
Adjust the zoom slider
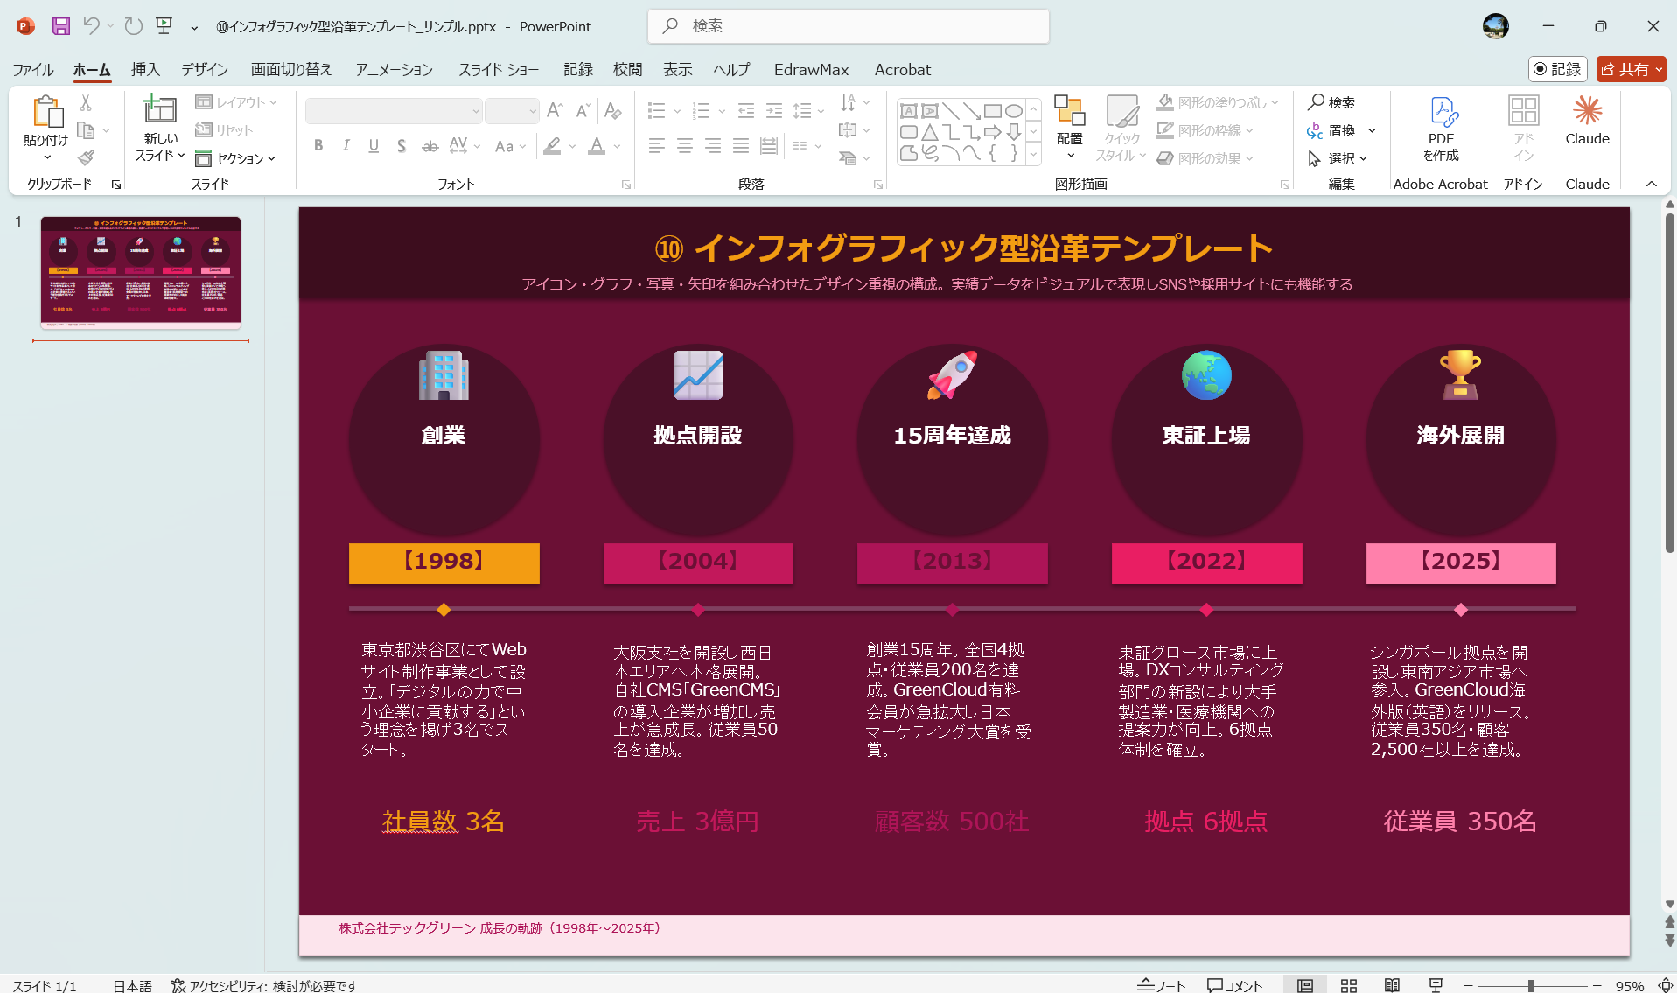click(1531, 985)
